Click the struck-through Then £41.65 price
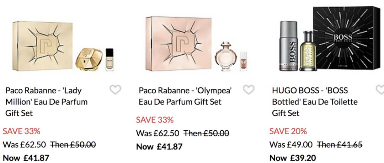The width and height of the screenshot is (384, 163). pyautogui.click(x=340, y=145)
